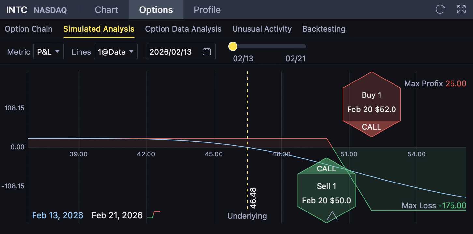Go to Option Chain sub-tab

pyautogui.click(x=29, y=29)
